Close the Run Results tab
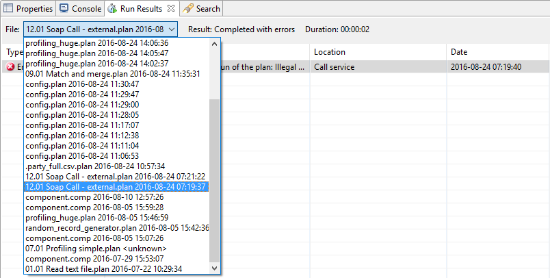The image size is (550, 278). click(x=171, y=9)
